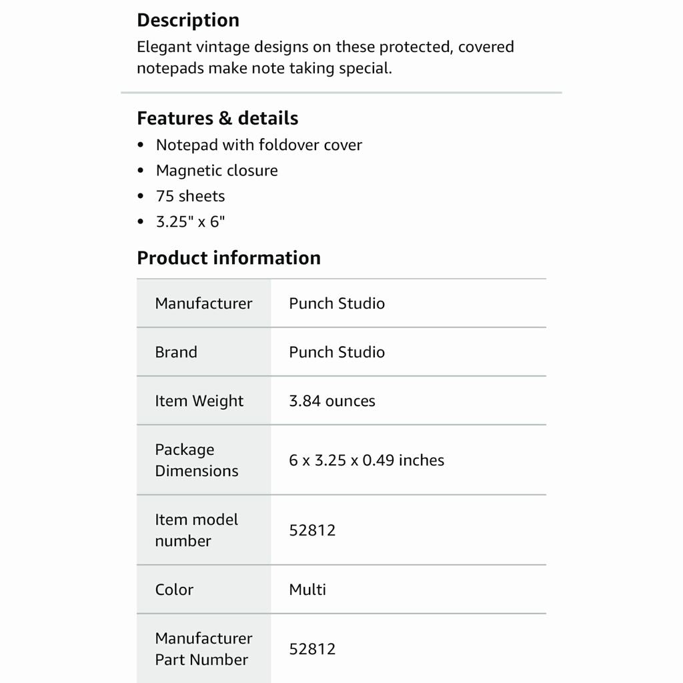Viewport: 683px width, 683px height.
Task: Click the '75 sheets' bullet item
Action: click(190, 196)
